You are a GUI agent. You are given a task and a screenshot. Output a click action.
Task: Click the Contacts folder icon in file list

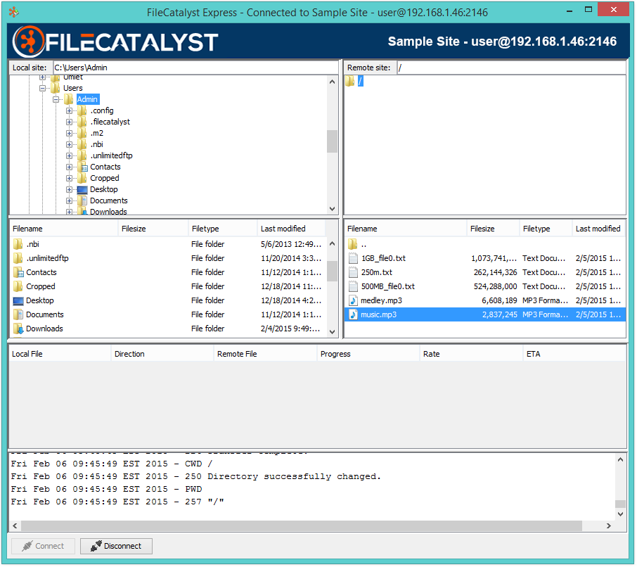point(18,272)
